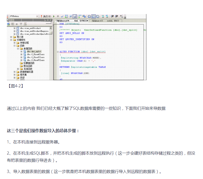Viewport: 203px width, 179px height.
Task: Expand the 程序集 folder
Action: coord(14,75)
